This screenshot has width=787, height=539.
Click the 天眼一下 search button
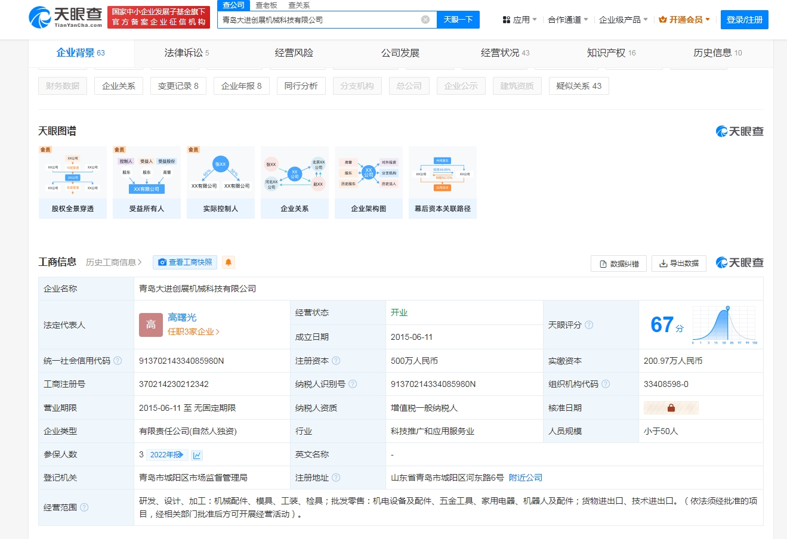click(x=458, y=20)
